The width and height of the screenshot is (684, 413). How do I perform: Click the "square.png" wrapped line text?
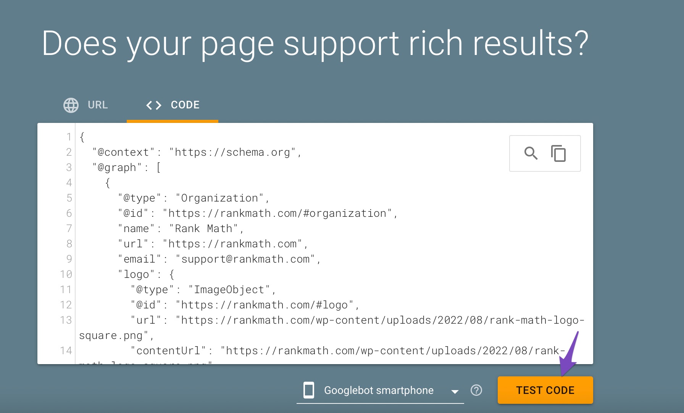pyautogui.click(x=116, y=336)
